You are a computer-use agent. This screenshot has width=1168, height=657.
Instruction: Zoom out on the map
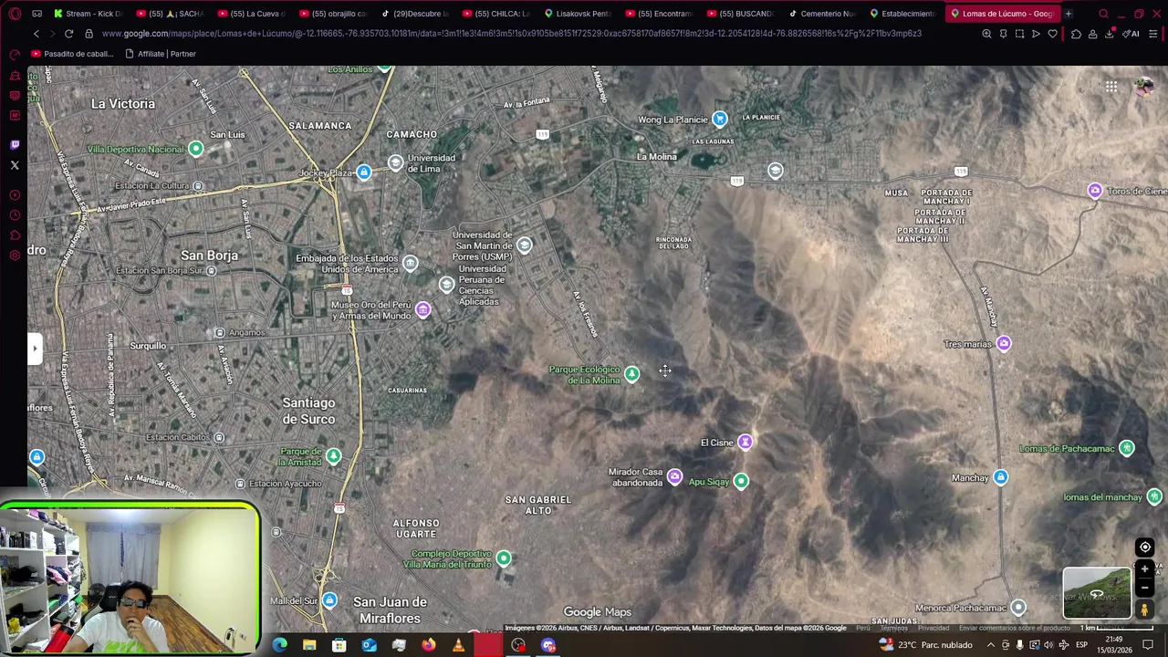pyautogui.click(x=1145, y=588)
